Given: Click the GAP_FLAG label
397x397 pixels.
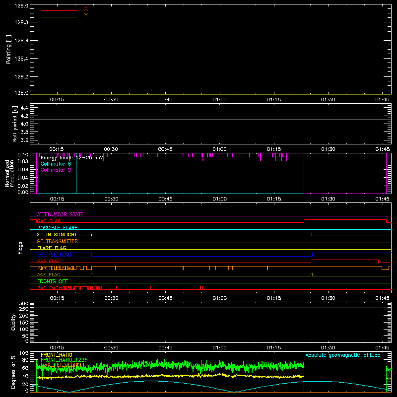Looking at the screenshot, I should coord(49,221).
